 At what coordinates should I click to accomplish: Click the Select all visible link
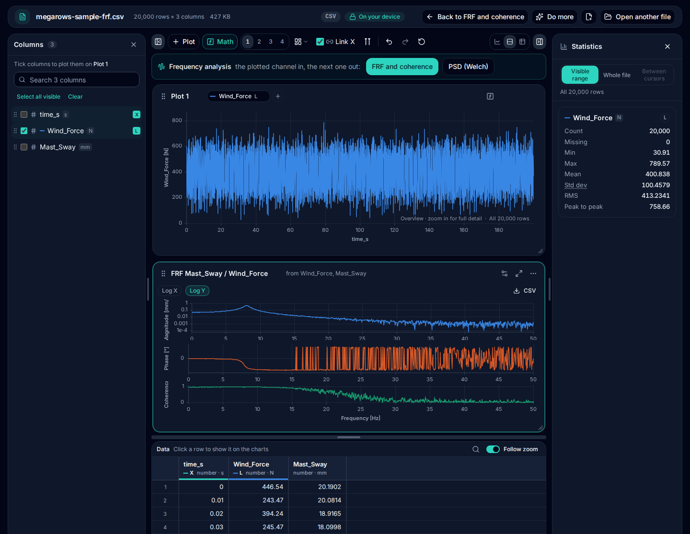coord(38,97)
